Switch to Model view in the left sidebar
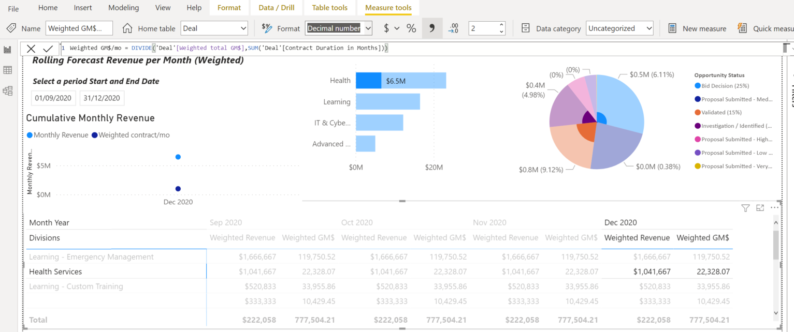Screen dimensions: 794x332 [x=8, y=91]
